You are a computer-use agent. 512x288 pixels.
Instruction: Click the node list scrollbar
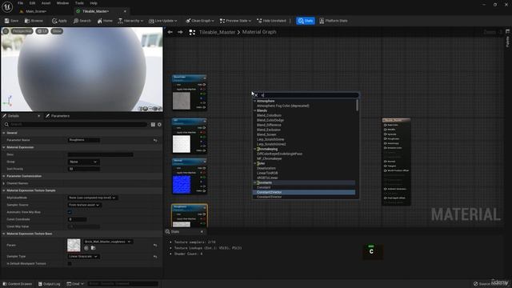358,105
